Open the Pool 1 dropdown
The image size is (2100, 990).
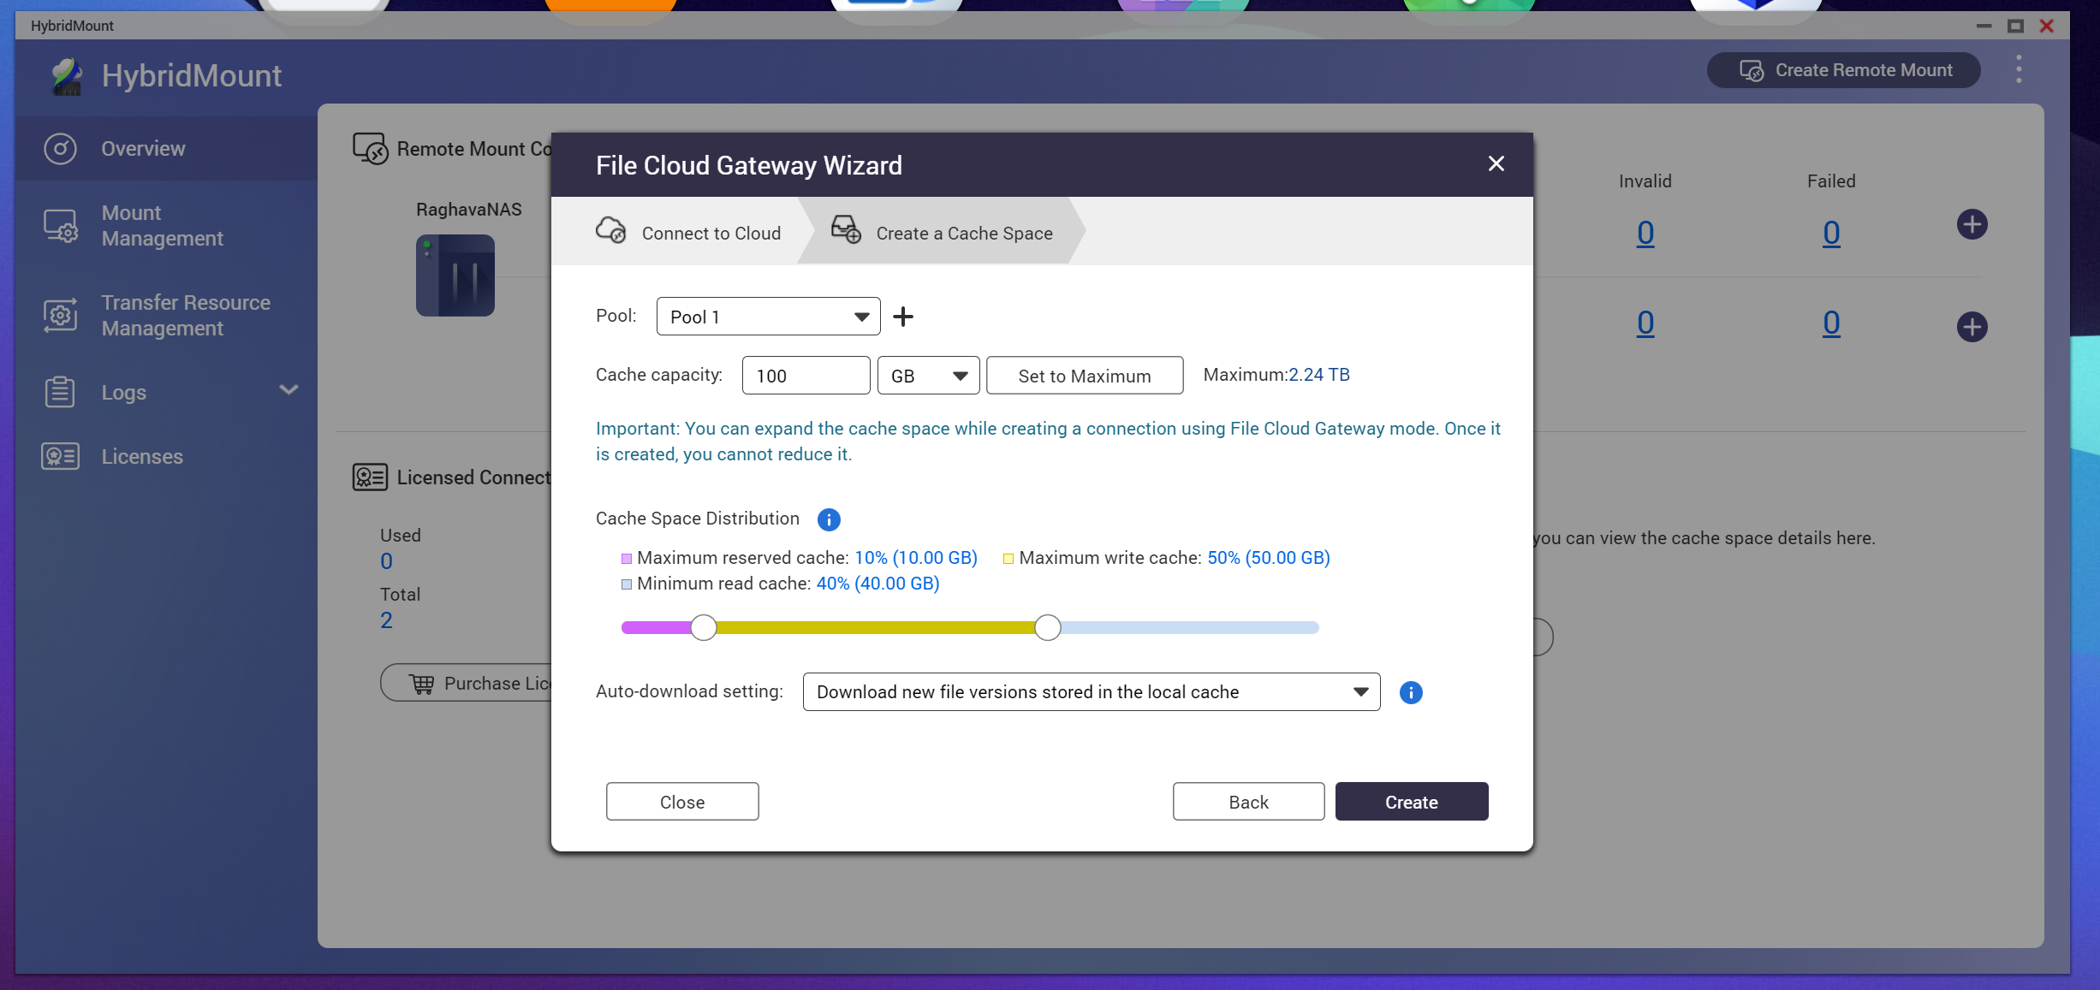tap(769, 317)
